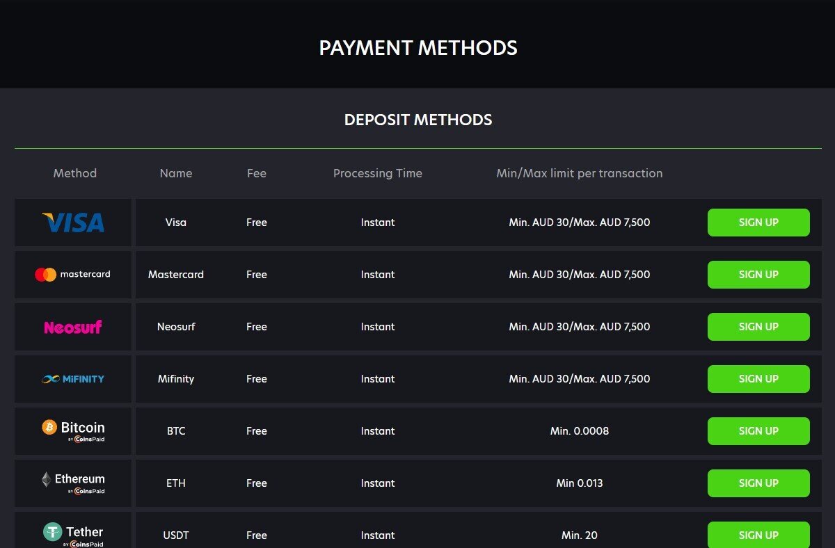Click the Free fee in USDT row
This screenshot has width=835, height=548.
pos(257,535)
